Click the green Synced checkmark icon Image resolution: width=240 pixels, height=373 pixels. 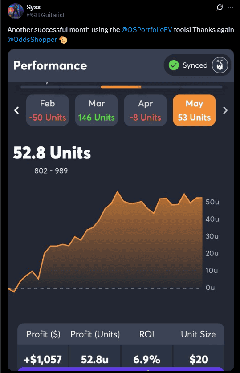click(174, 65)
